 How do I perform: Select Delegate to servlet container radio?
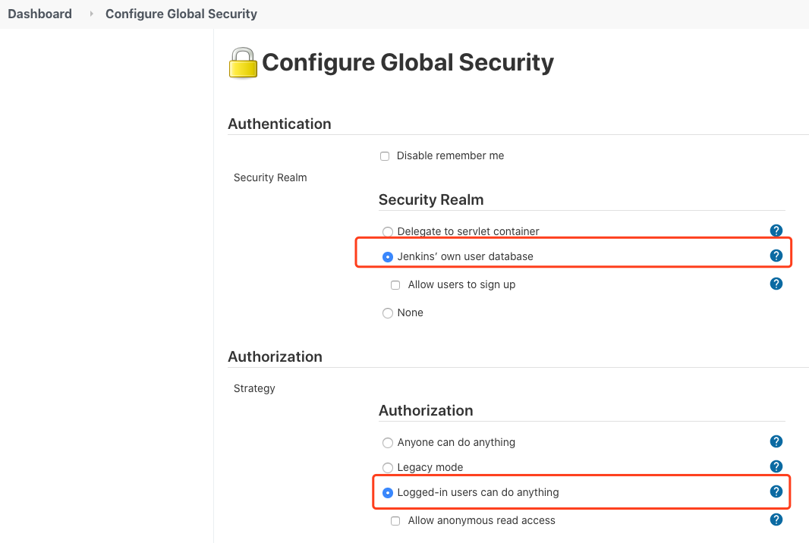click(388, 232)
